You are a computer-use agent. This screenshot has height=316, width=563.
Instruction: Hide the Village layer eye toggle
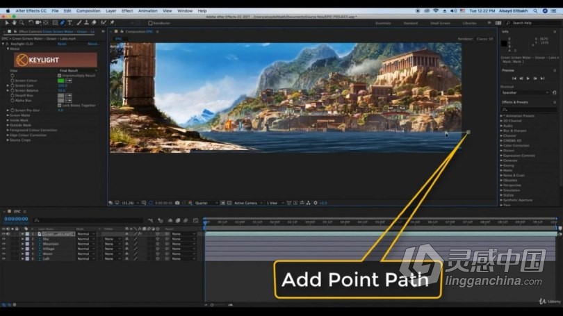[3, 249]
